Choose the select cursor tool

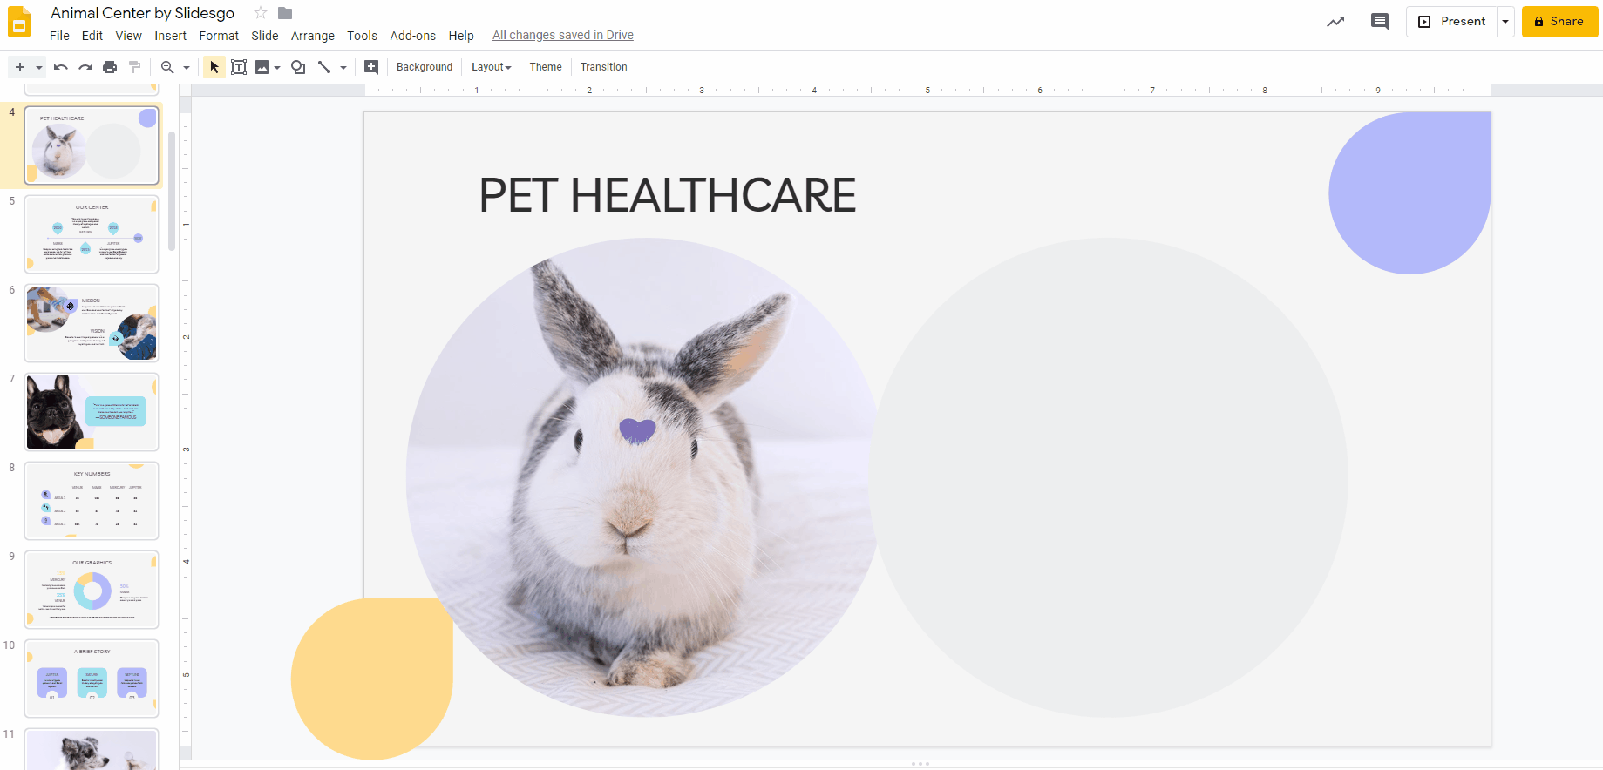tap(214, 67)
